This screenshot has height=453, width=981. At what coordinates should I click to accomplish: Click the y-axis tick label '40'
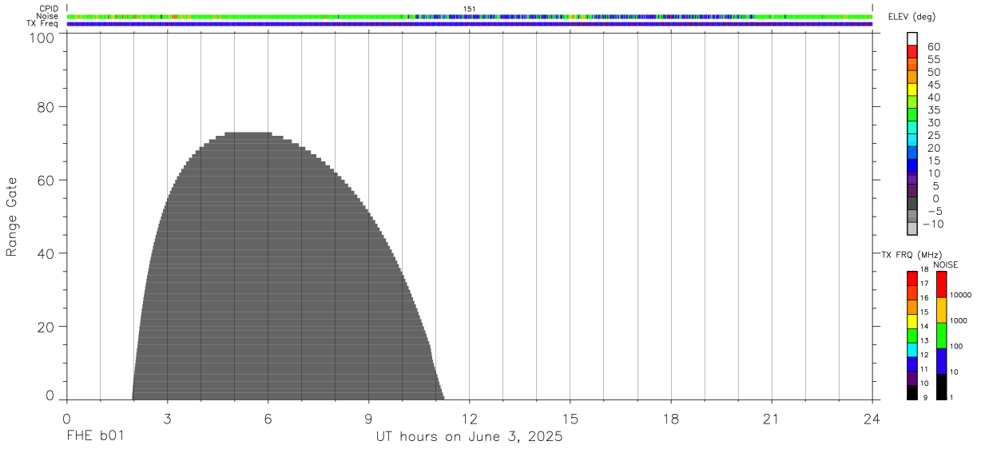(46, 254)
